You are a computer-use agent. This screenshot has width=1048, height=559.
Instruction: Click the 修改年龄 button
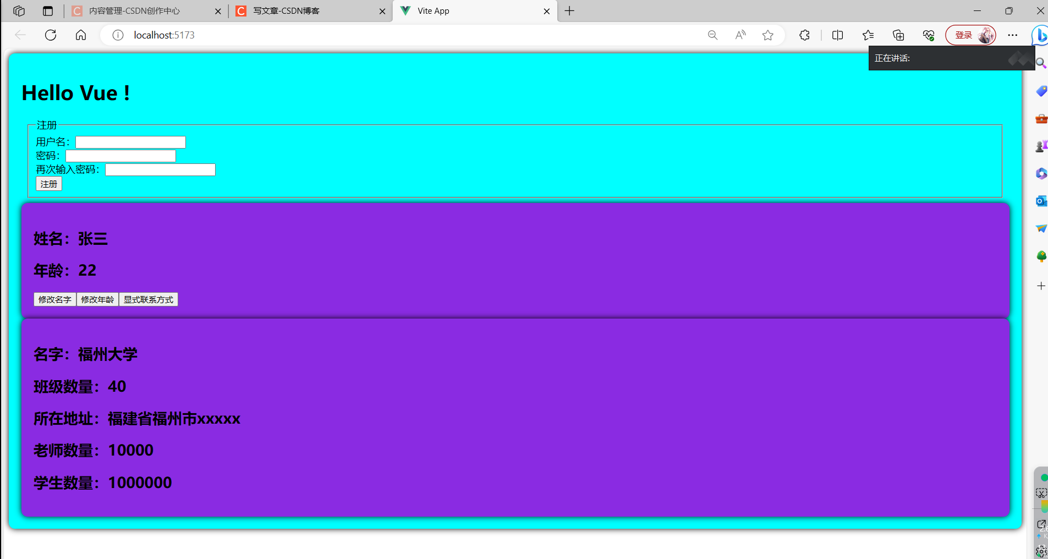click(x=97, y=299)
